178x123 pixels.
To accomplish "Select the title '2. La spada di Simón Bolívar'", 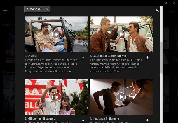I will pyautogui.click(x=108, y=56).
